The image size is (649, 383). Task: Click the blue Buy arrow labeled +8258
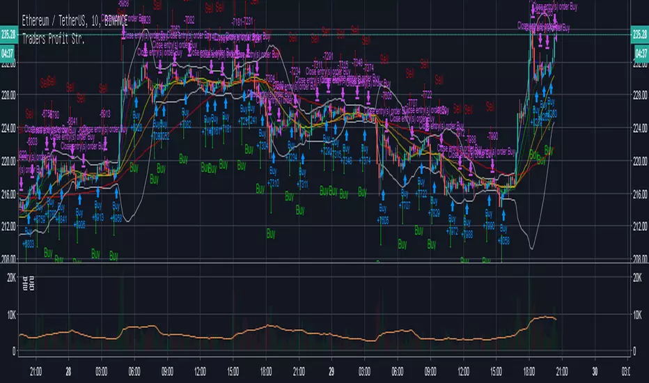503,215
